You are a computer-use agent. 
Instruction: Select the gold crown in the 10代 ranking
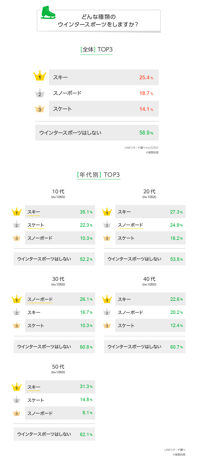pos(17,212)
